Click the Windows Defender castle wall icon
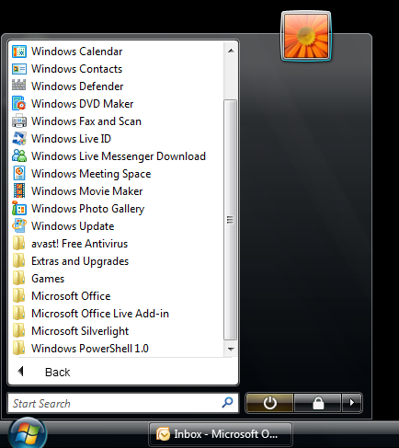Screen dimensions: 399x448 (x=19, y=85)
